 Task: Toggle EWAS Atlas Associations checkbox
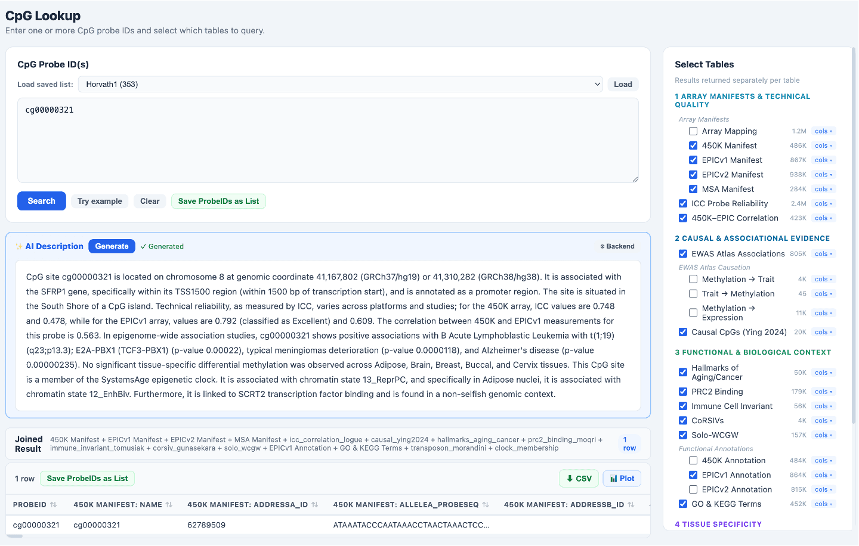683,254
